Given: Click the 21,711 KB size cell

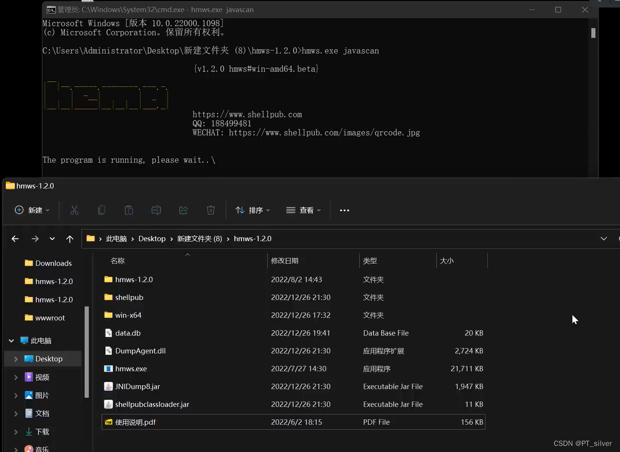Looking at the screenshot, I should [467, 369].
